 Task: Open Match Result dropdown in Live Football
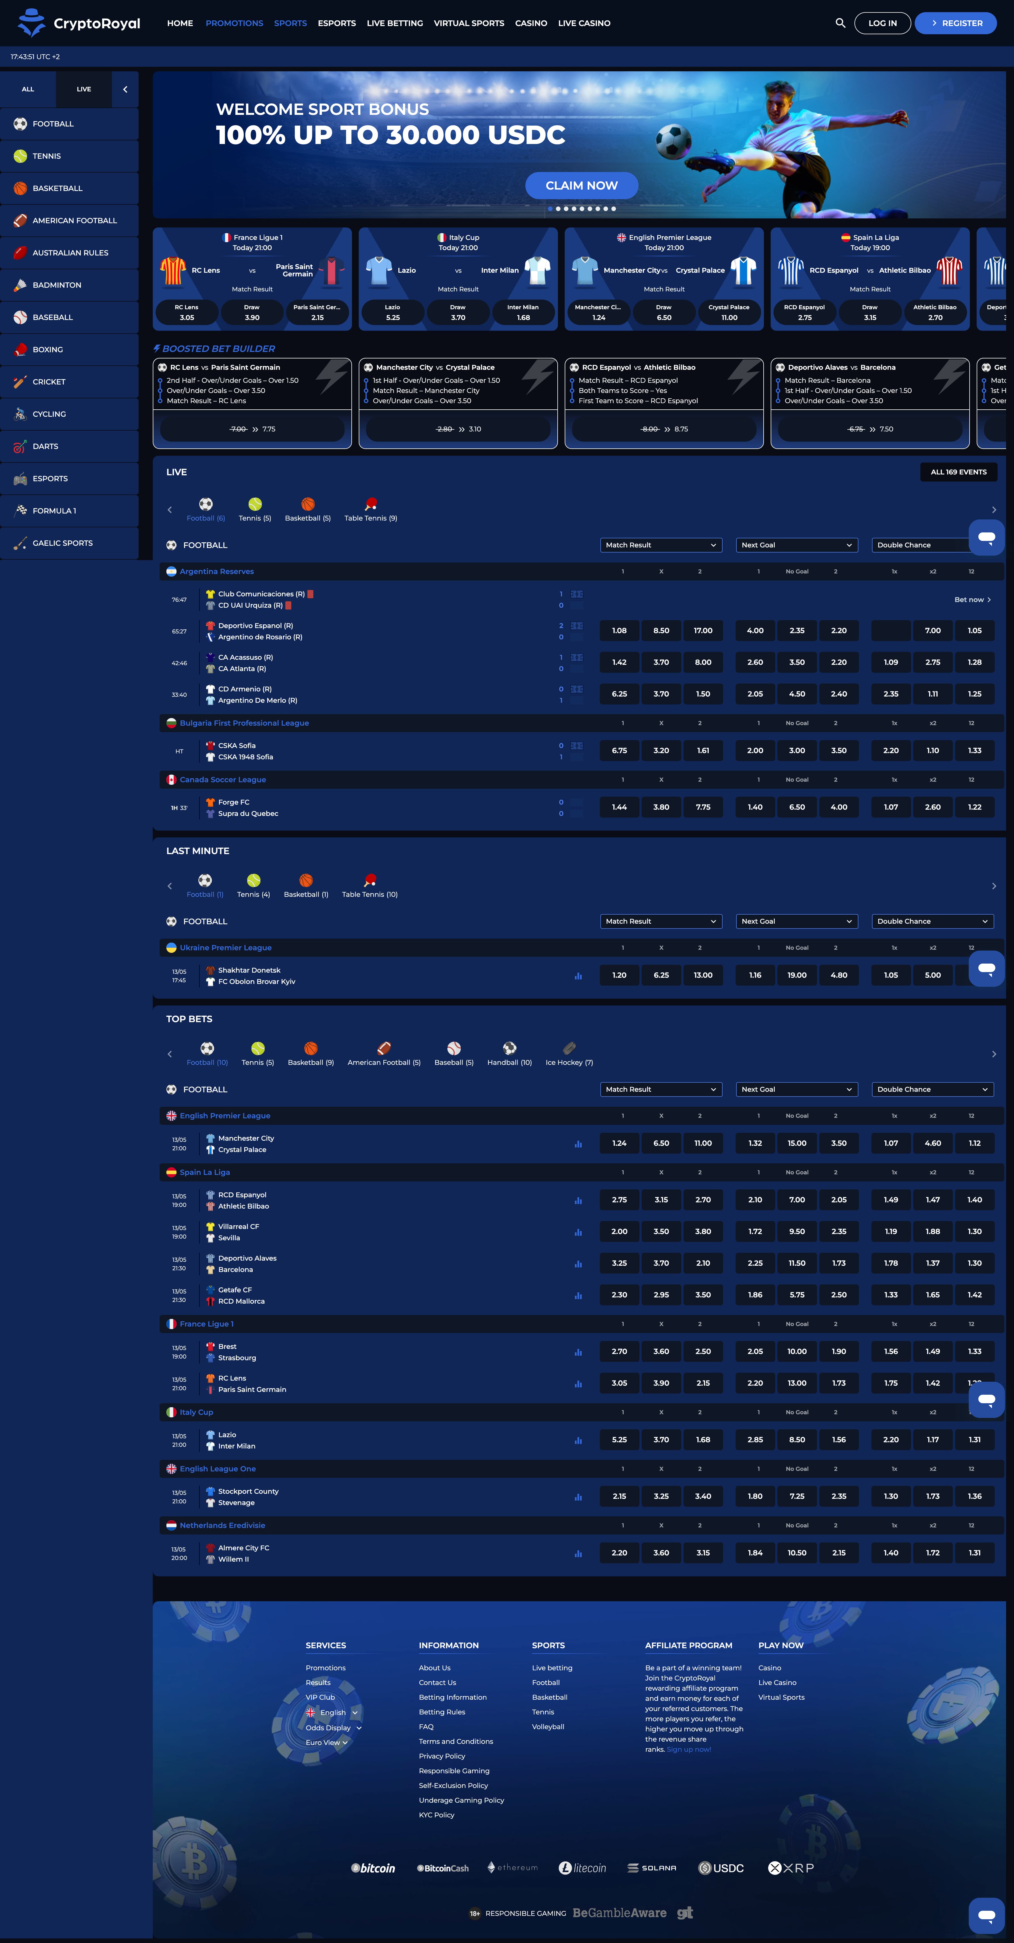point(661,545)
